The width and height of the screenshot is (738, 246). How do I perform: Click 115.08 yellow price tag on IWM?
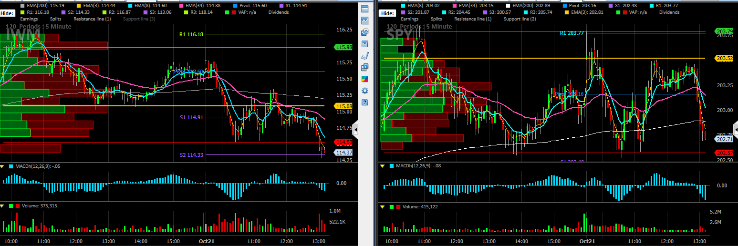[x=343, y=106]
